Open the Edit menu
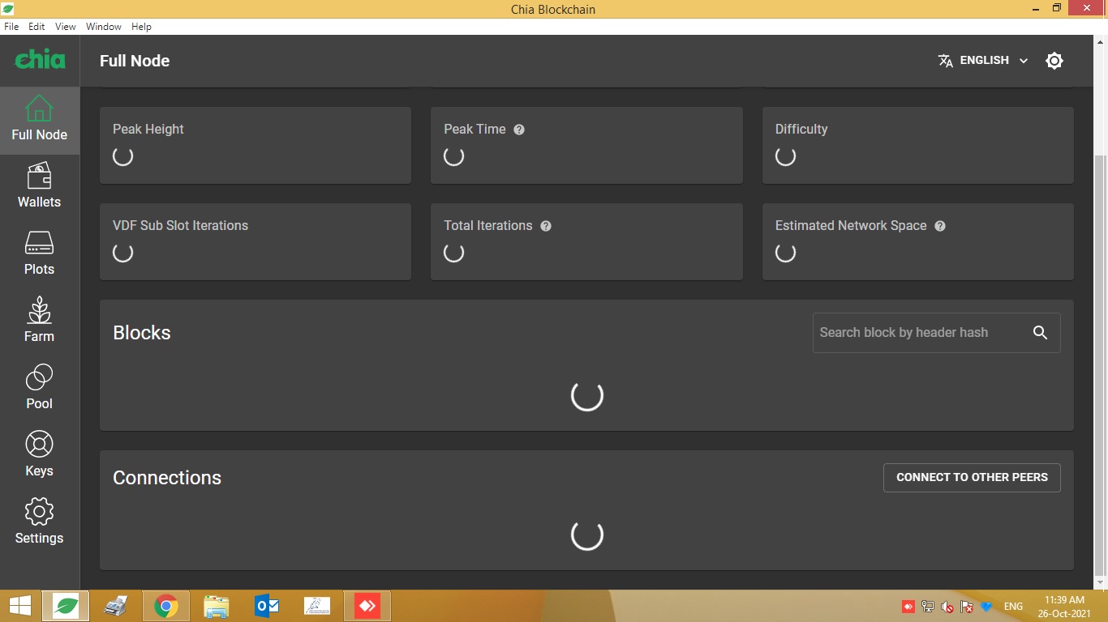This screenshot has height=622, width=1108. point(37,27)
